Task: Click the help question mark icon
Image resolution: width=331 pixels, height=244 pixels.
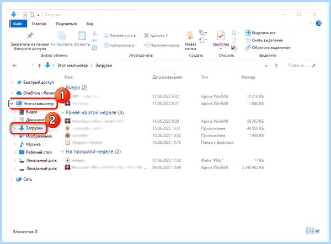Action: (318, 23)
